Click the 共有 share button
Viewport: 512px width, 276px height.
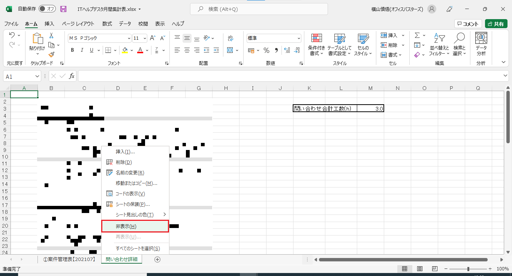(496, 24)
